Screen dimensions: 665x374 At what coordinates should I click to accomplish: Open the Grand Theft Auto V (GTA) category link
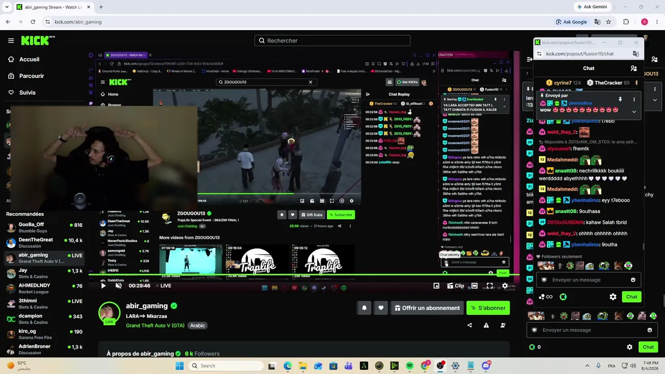pyautogui.click(x=155, y=326)
